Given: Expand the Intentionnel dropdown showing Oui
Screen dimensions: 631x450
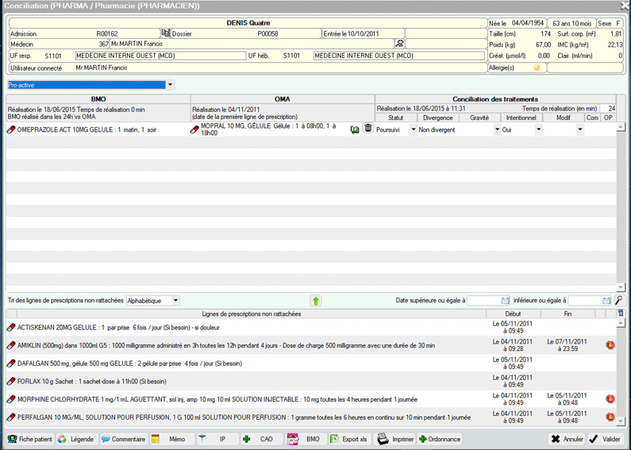Looking at the screenshot, I should pyautogui.click(x=538, y=129).
